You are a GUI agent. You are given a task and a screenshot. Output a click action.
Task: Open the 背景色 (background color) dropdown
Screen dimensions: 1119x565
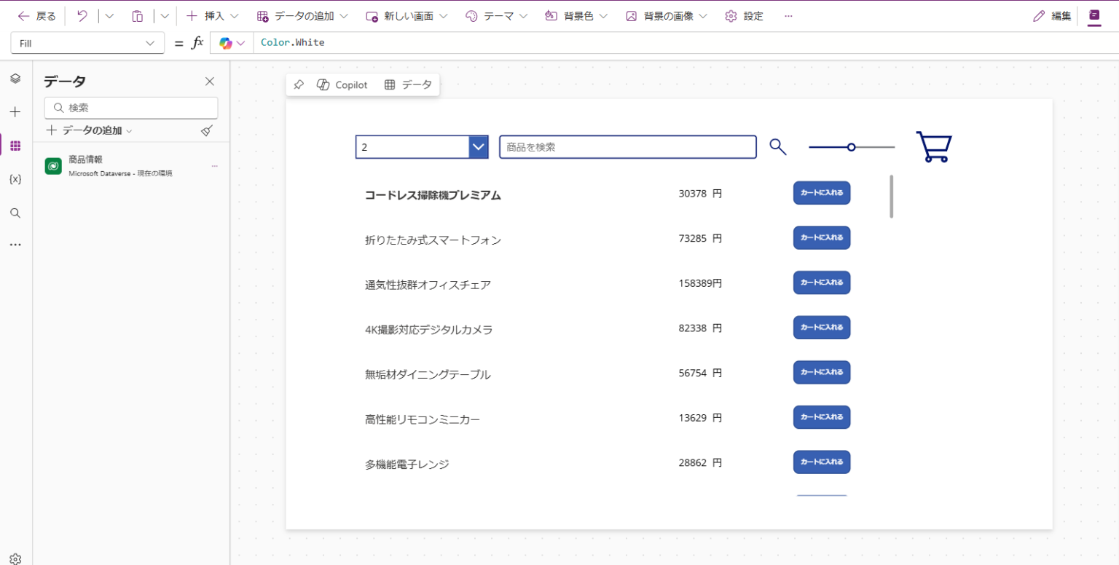(576, 15)
